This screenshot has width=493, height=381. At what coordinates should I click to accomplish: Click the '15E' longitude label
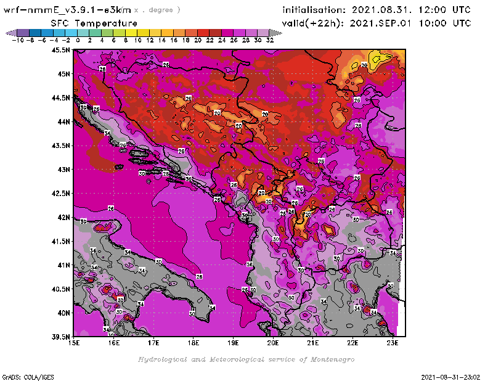[x=74, y=343]
